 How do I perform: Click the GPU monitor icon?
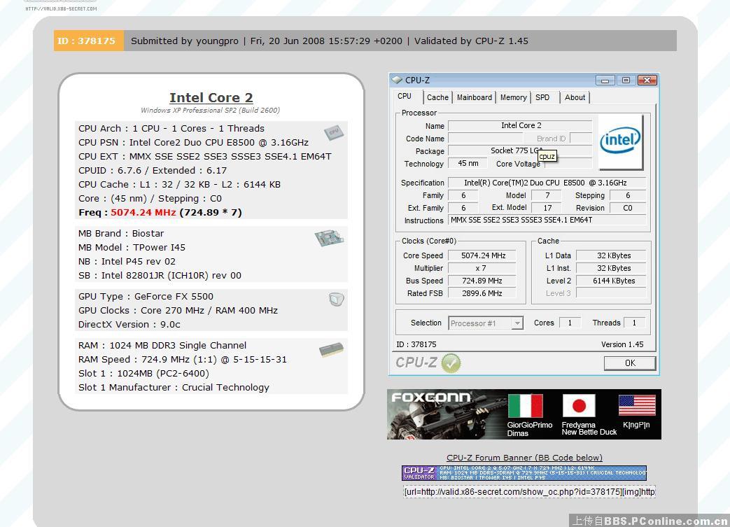(336, 300)
